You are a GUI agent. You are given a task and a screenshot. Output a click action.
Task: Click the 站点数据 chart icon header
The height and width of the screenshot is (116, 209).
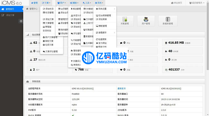point(28,35)
